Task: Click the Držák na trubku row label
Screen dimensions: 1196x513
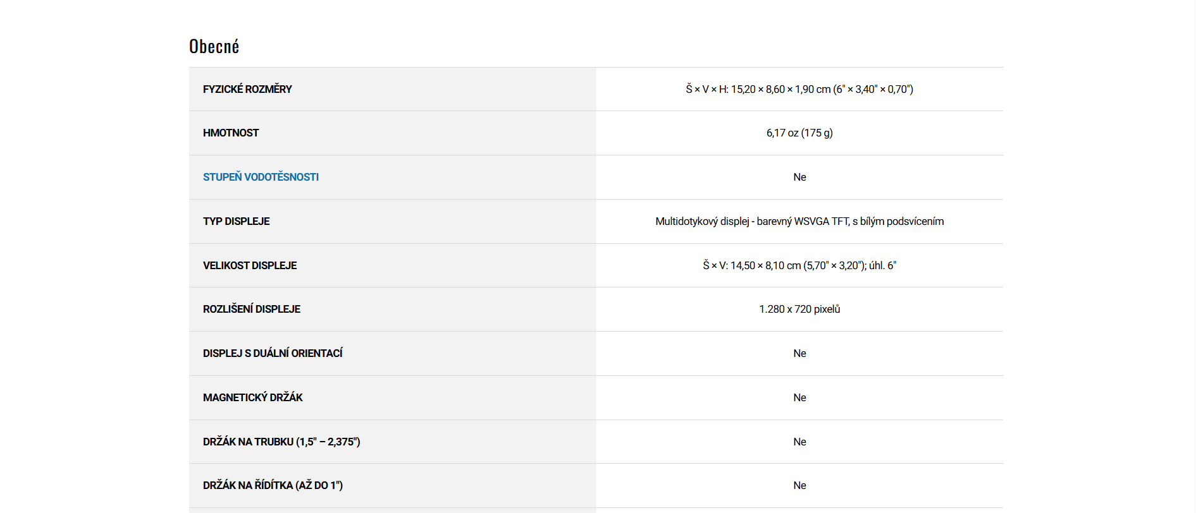Action: click(x=281, y=442)
